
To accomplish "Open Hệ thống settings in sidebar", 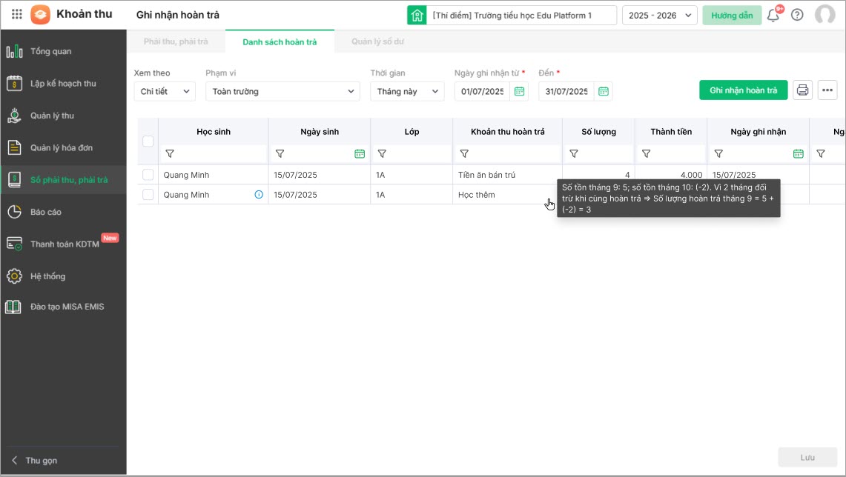I will coord(47,276).
